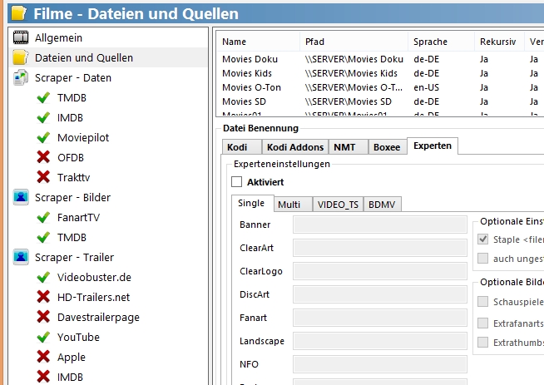The image size is (544, 385).
Task: Click red X icon next to Trakttv
Action: [x=43, y=177]
